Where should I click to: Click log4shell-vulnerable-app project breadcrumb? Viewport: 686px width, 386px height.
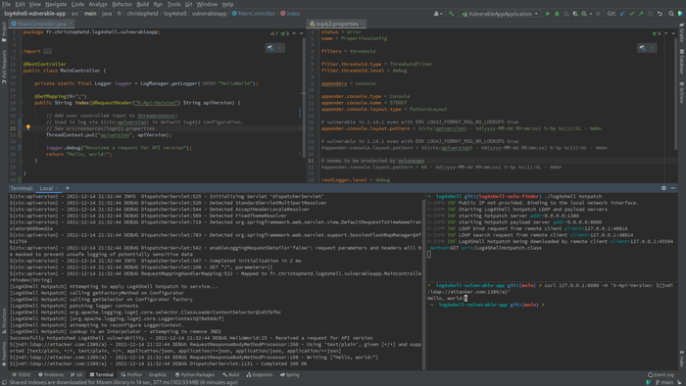click(x=35, y=14)
